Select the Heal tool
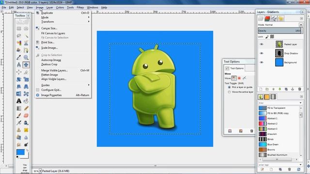 pos(26,130)
